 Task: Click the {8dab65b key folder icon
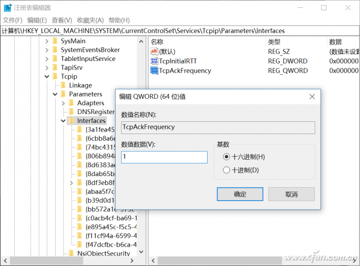[80, 173]
